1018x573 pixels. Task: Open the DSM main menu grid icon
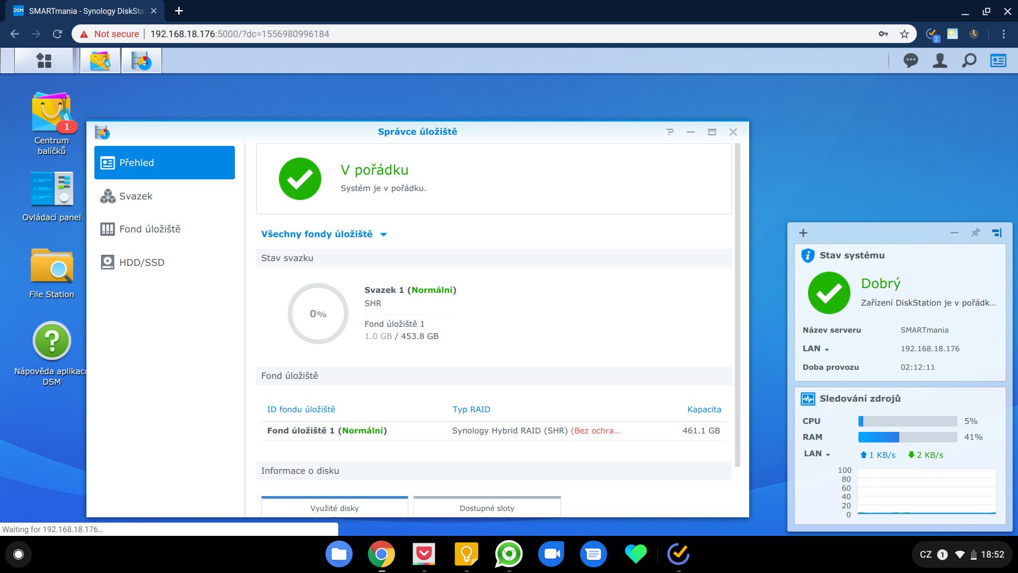[44, 61]
